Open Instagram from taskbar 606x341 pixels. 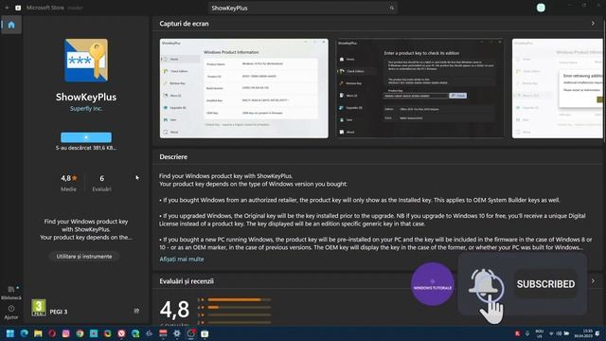66,333
